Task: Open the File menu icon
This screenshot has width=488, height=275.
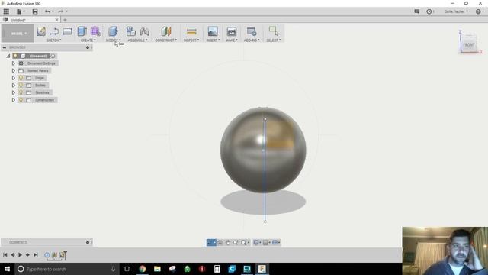Action: pyautogui.click(x=21, y=11)
